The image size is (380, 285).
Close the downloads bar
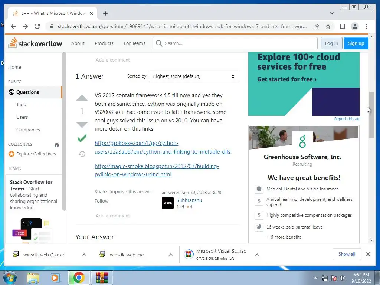pos(368,254)
